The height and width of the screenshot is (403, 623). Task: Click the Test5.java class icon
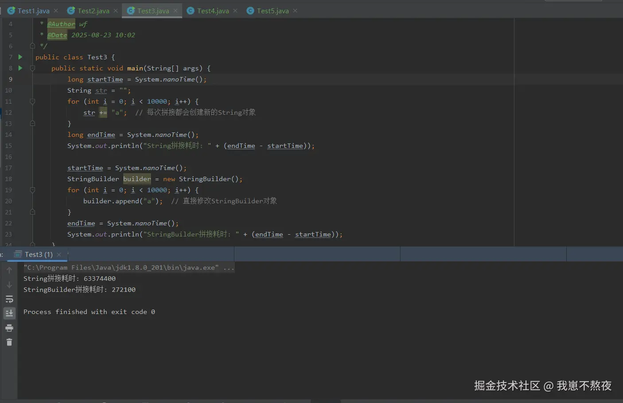250,11
